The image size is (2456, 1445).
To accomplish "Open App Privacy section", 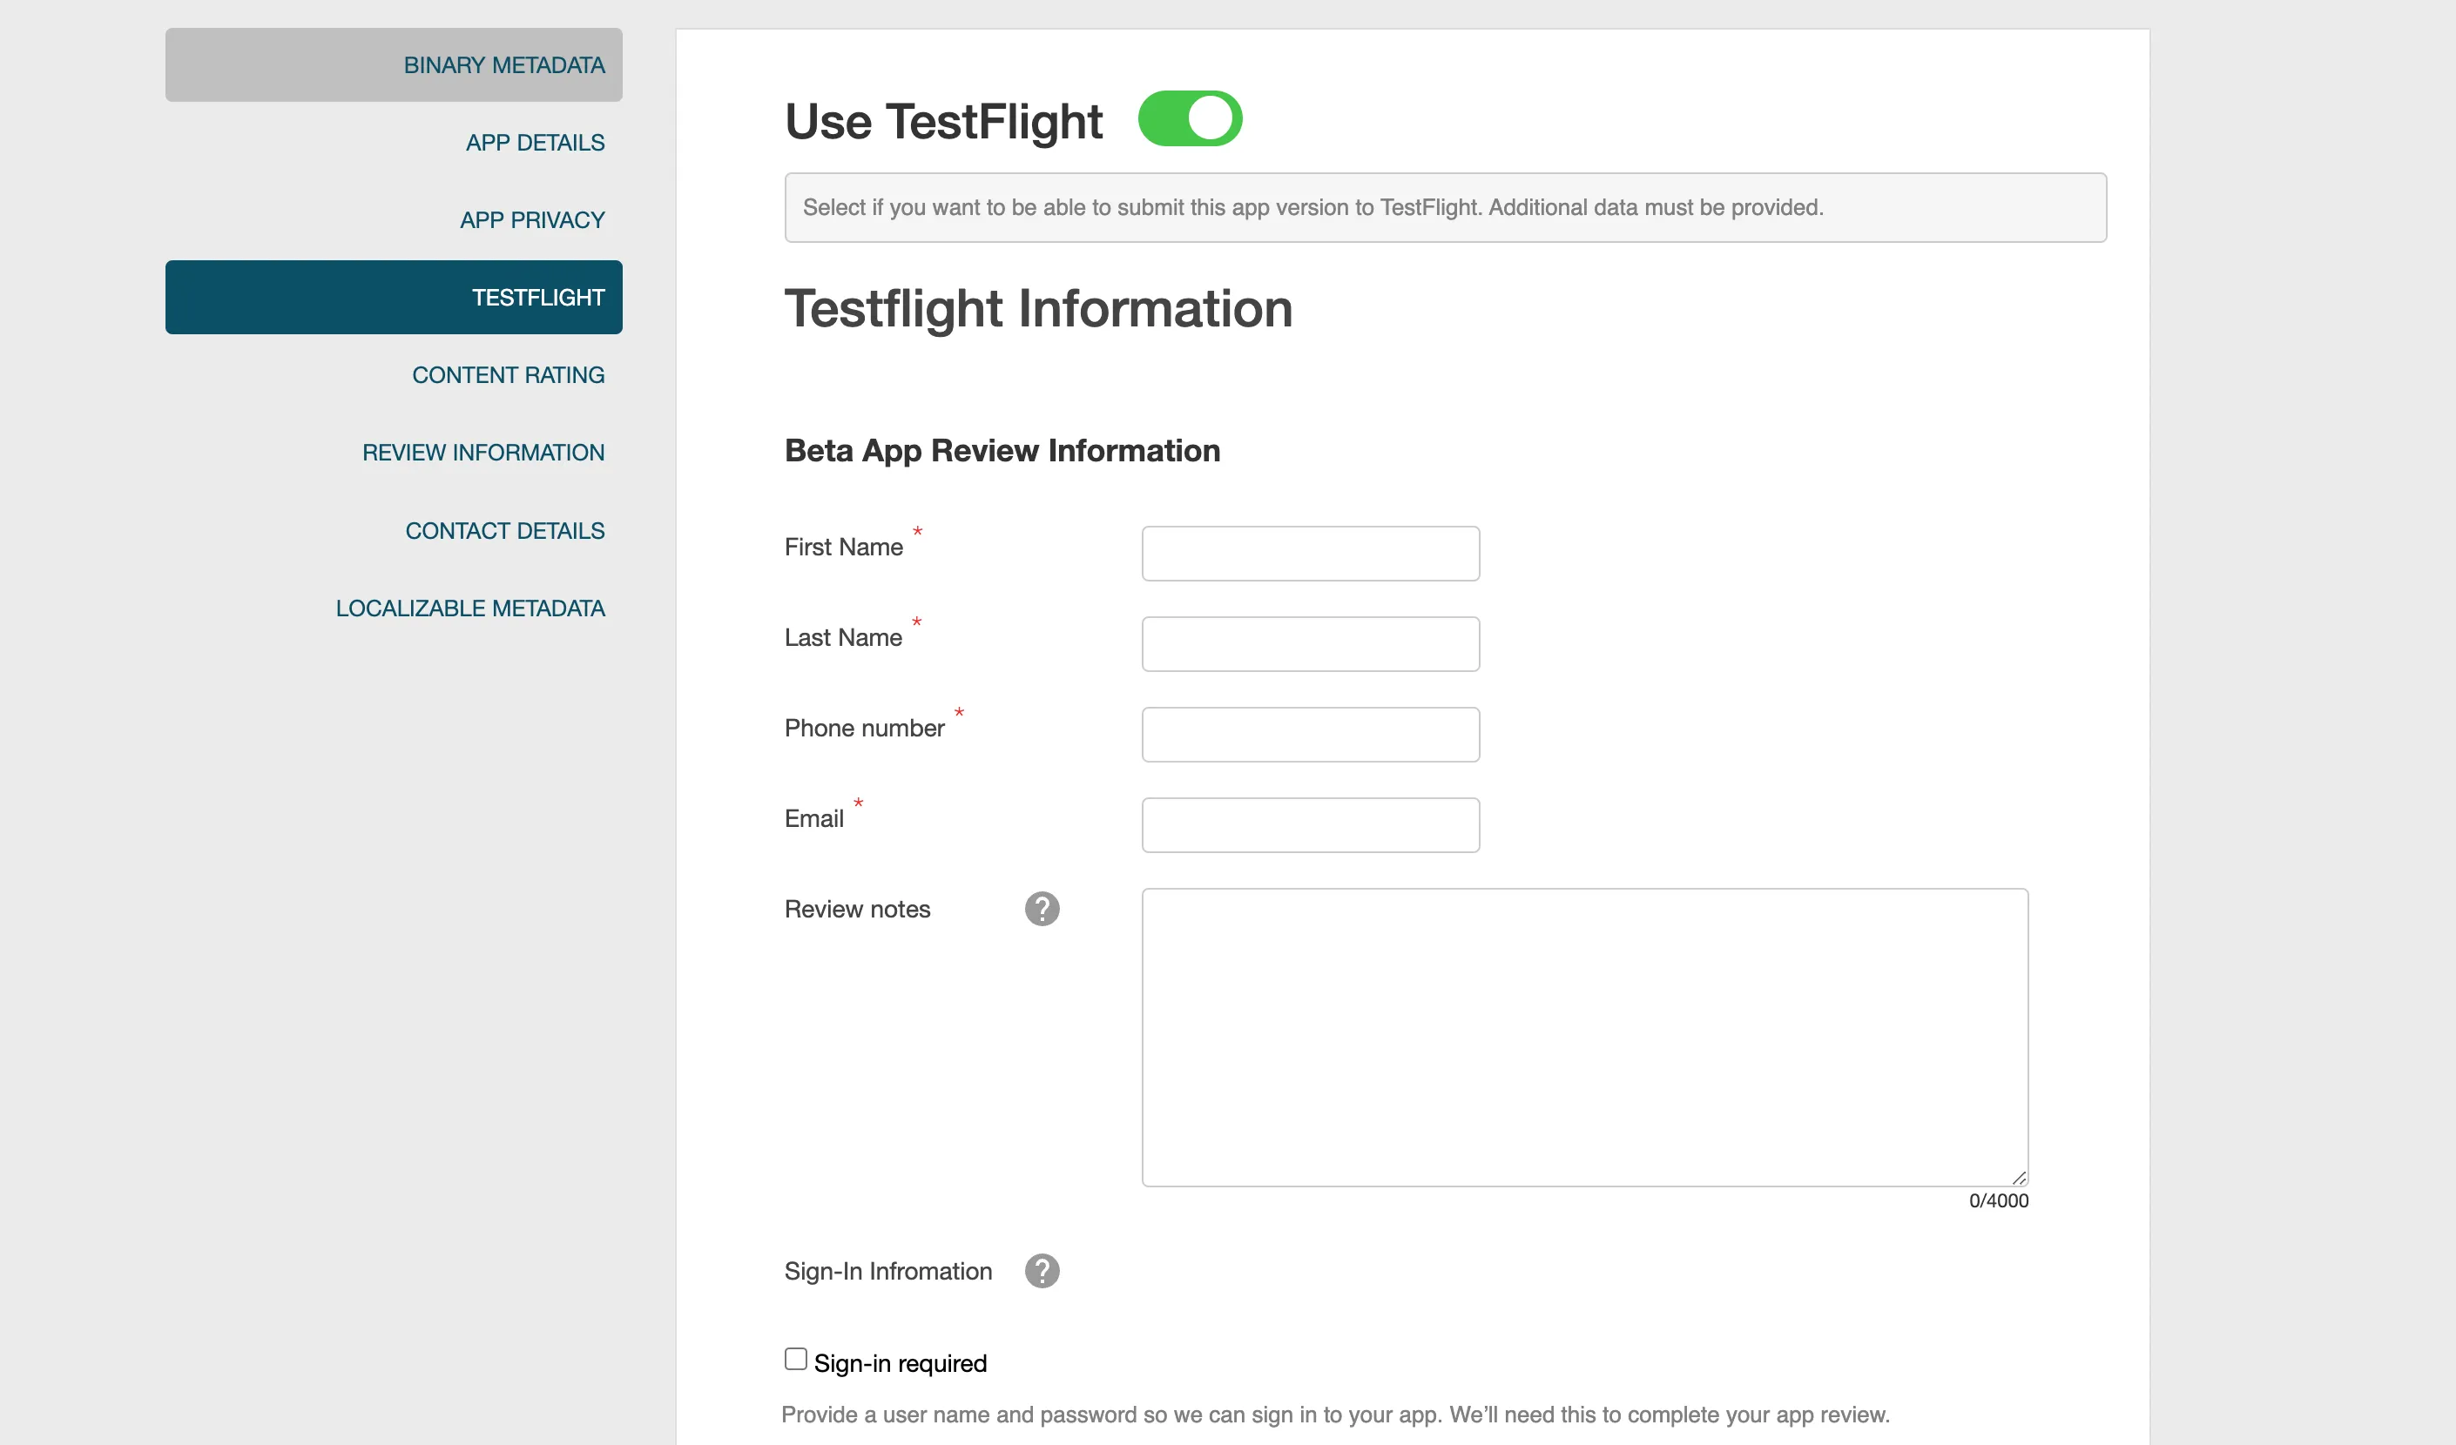I will click(532, 220).
